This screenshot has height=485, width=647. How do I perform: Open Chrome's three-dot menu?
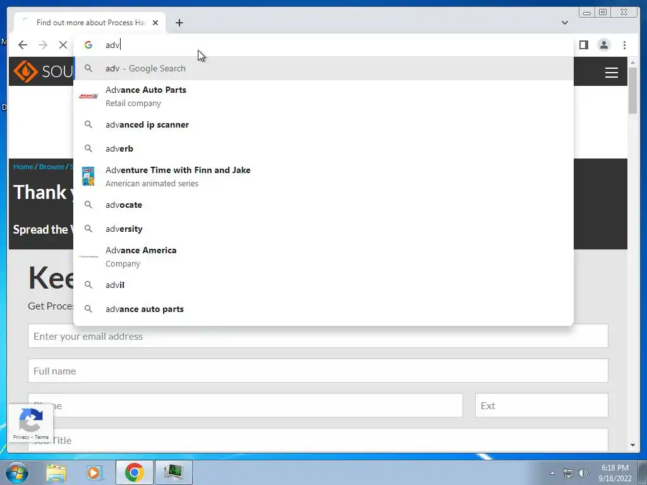point(624,45)
